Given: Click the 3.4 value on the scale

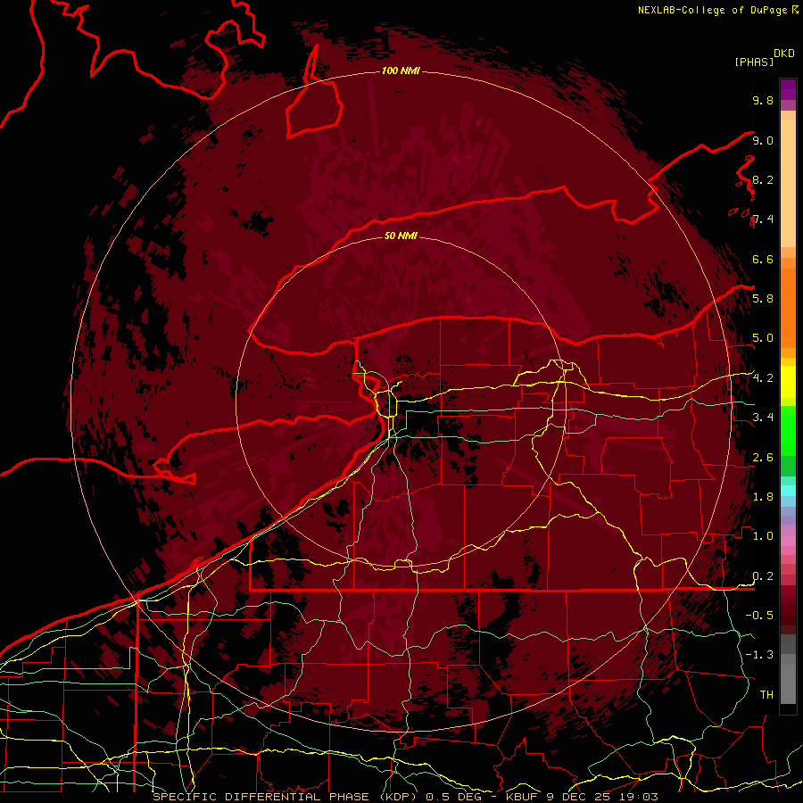Looking at the screenshot, I should [x=763, y=417].
